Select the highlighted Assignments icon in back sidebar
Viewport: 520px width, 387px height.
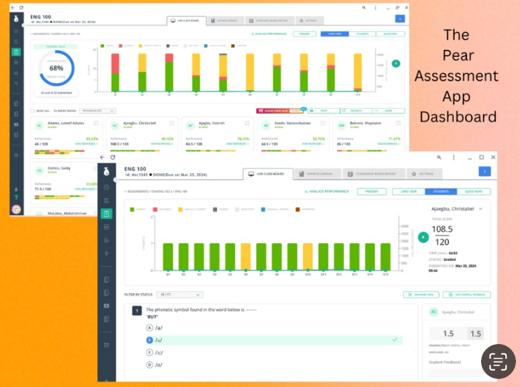(16, 52)
